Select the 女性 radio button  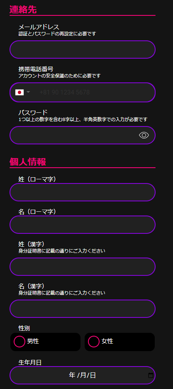tap(94, 342)
